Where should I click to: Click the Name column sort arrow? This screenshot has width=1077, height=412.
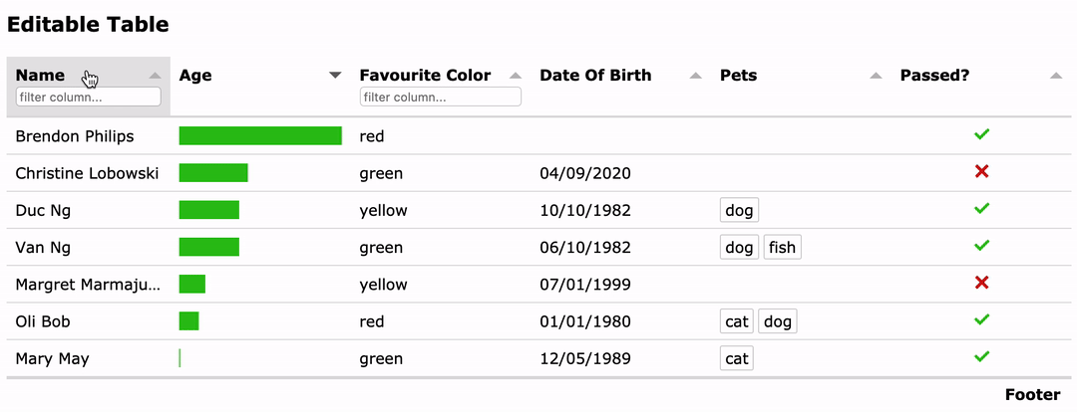pos(155,76)
